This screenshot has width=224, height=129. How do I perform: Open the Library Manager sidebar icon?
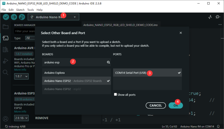coord(6,49)
